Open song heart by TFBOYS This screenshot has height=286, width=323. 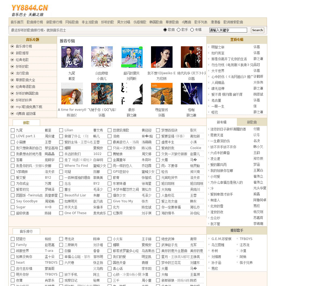click(20, 263)
